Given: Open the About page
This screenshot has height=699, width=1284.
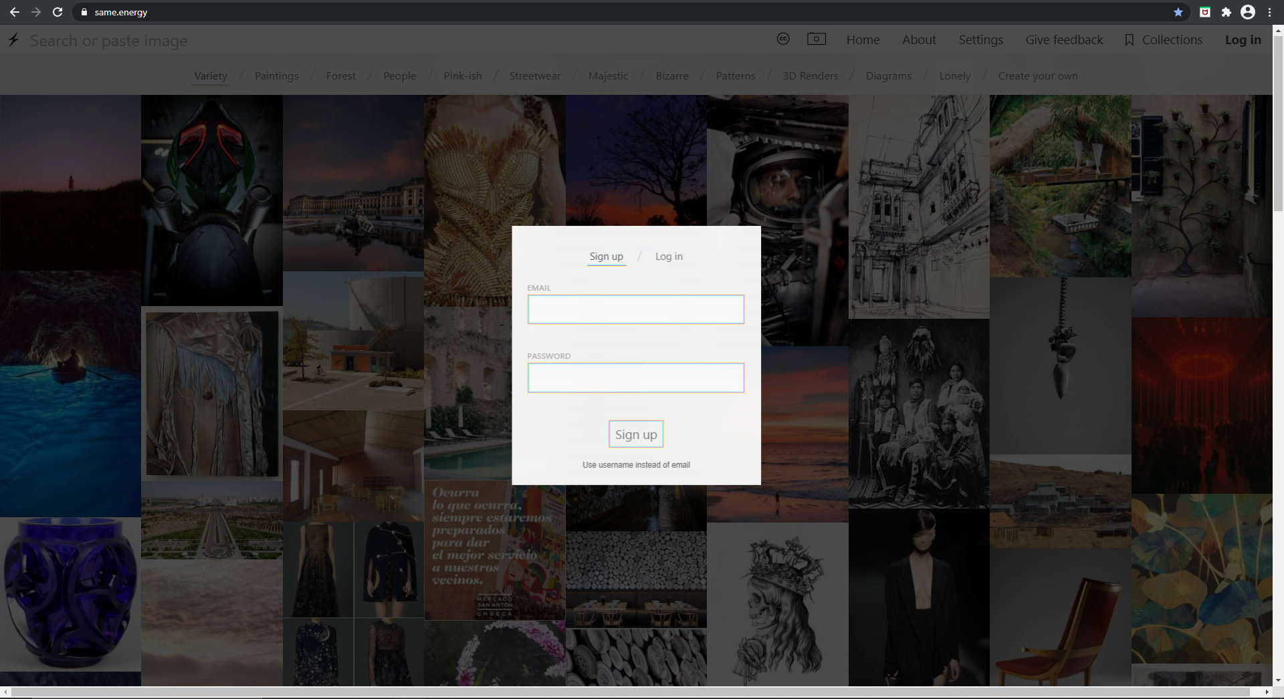Looking at the screenshot, I should [920, 40].
